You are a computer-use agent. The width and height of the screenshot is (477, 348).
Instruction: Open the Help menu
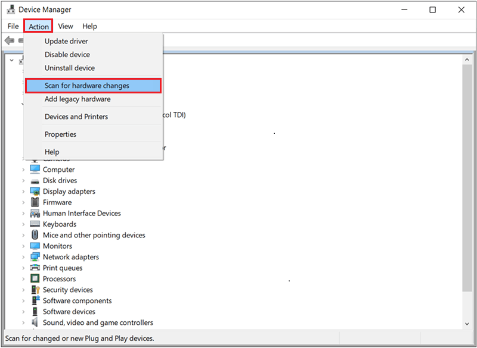[89, 26]
